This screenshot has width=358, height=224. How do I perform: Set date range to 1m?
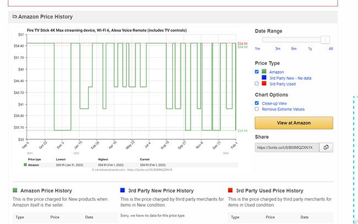click(257, 49)
